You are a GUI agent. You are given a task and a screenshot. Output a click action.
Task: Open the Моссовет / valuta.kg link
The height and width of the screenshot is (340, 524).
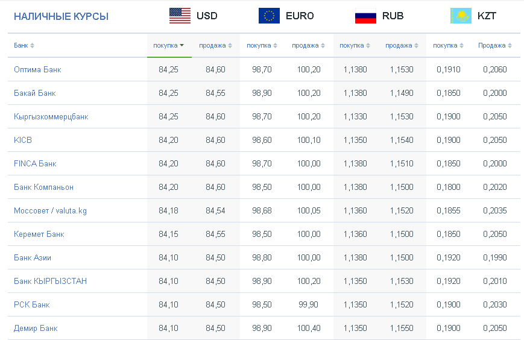coord(50,210)
